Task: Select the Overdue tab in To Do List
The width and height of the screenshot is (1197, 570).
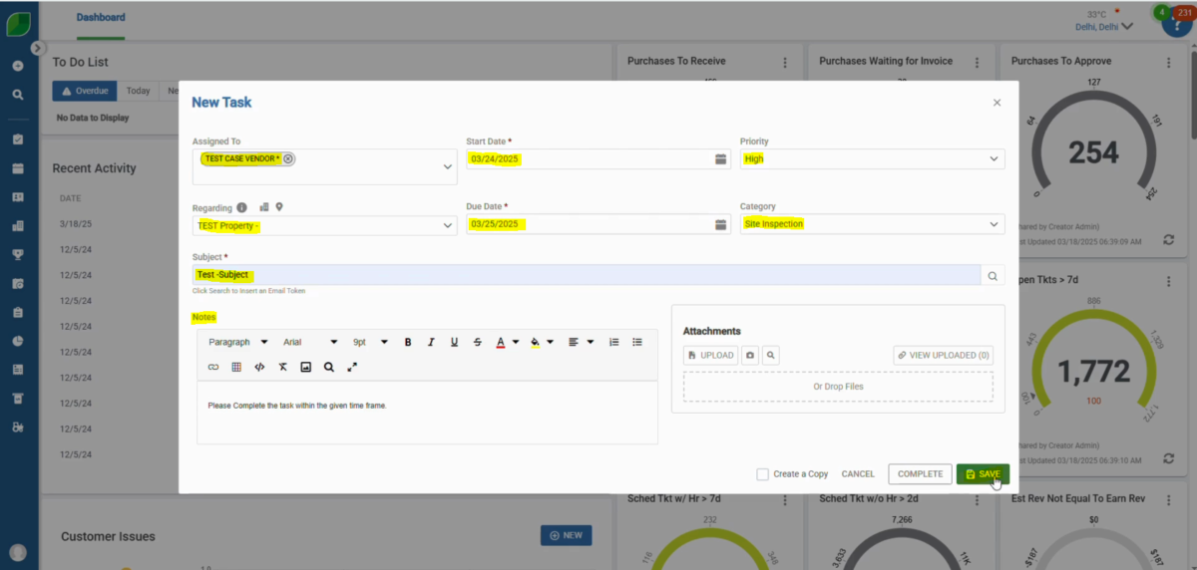Action: [85, 91]
